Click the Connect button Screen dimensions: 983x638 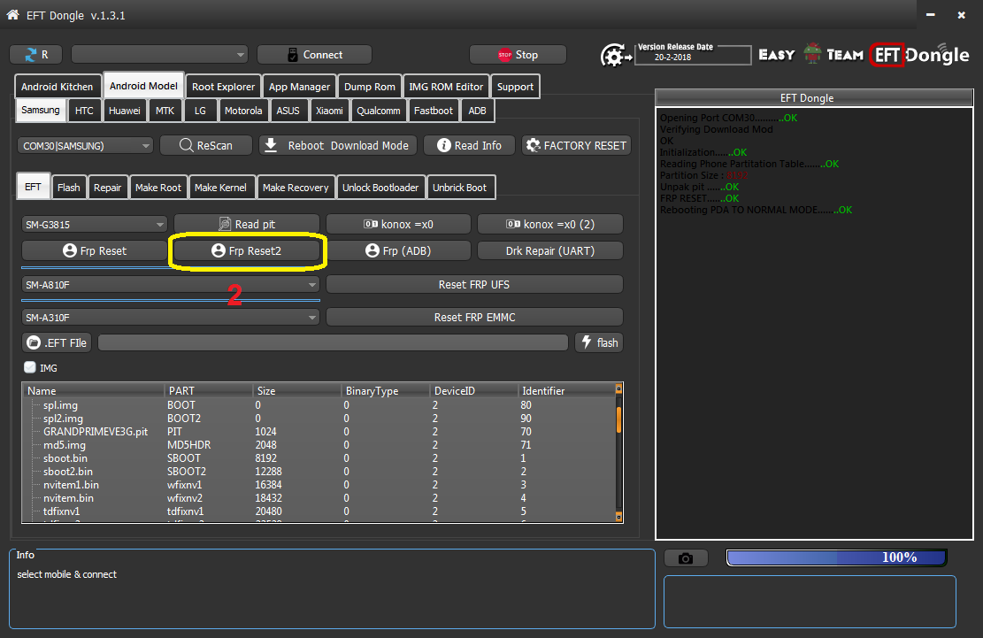pyautogui.click(x=314, y=55)
